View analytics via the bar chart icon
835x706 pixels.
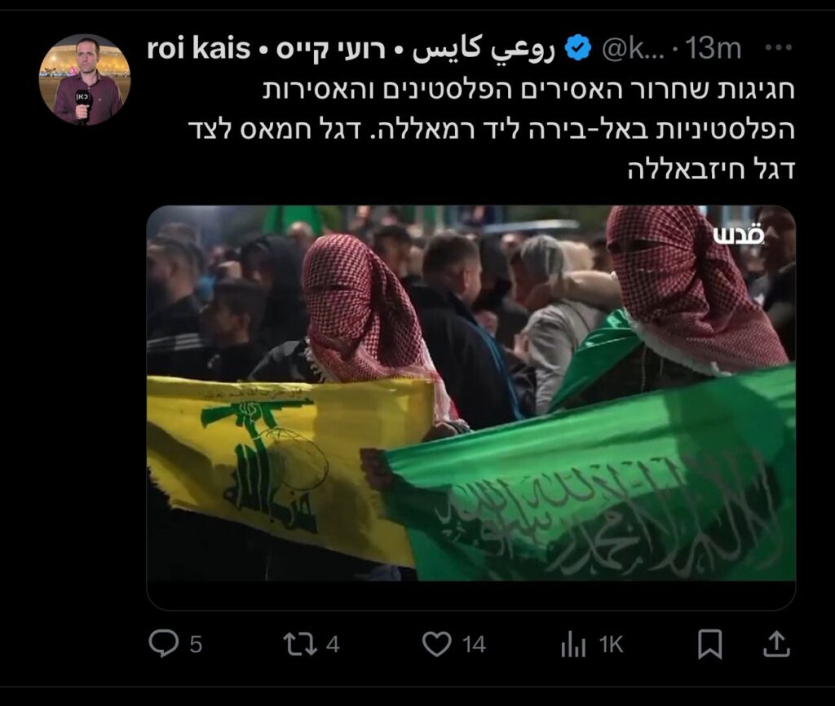pyautogui.click(x=573, y=644)
